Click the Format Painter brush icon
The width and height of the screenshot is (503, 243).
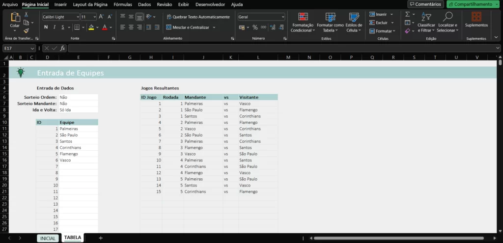coord(27,30)
